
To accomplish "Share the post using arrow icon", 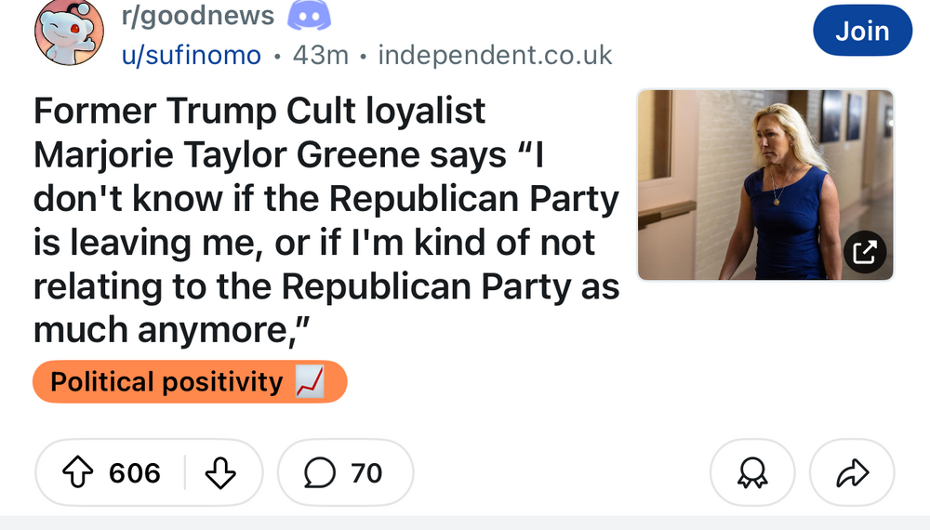I will [x=852, y=475].
